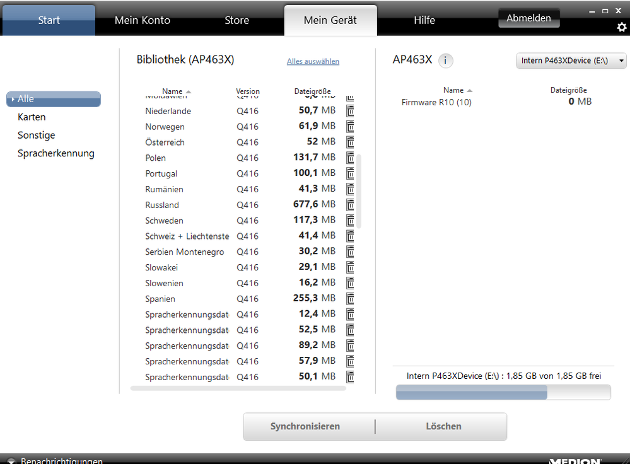Image resolution: width=630 pixels, height=464 pixels.
Task: Open settings gear icon
Action: click(x=622, y=28)
